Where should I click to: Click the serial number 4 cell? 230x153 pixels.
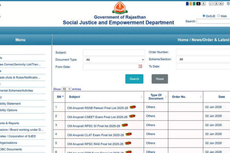click(x=59, y=134)
